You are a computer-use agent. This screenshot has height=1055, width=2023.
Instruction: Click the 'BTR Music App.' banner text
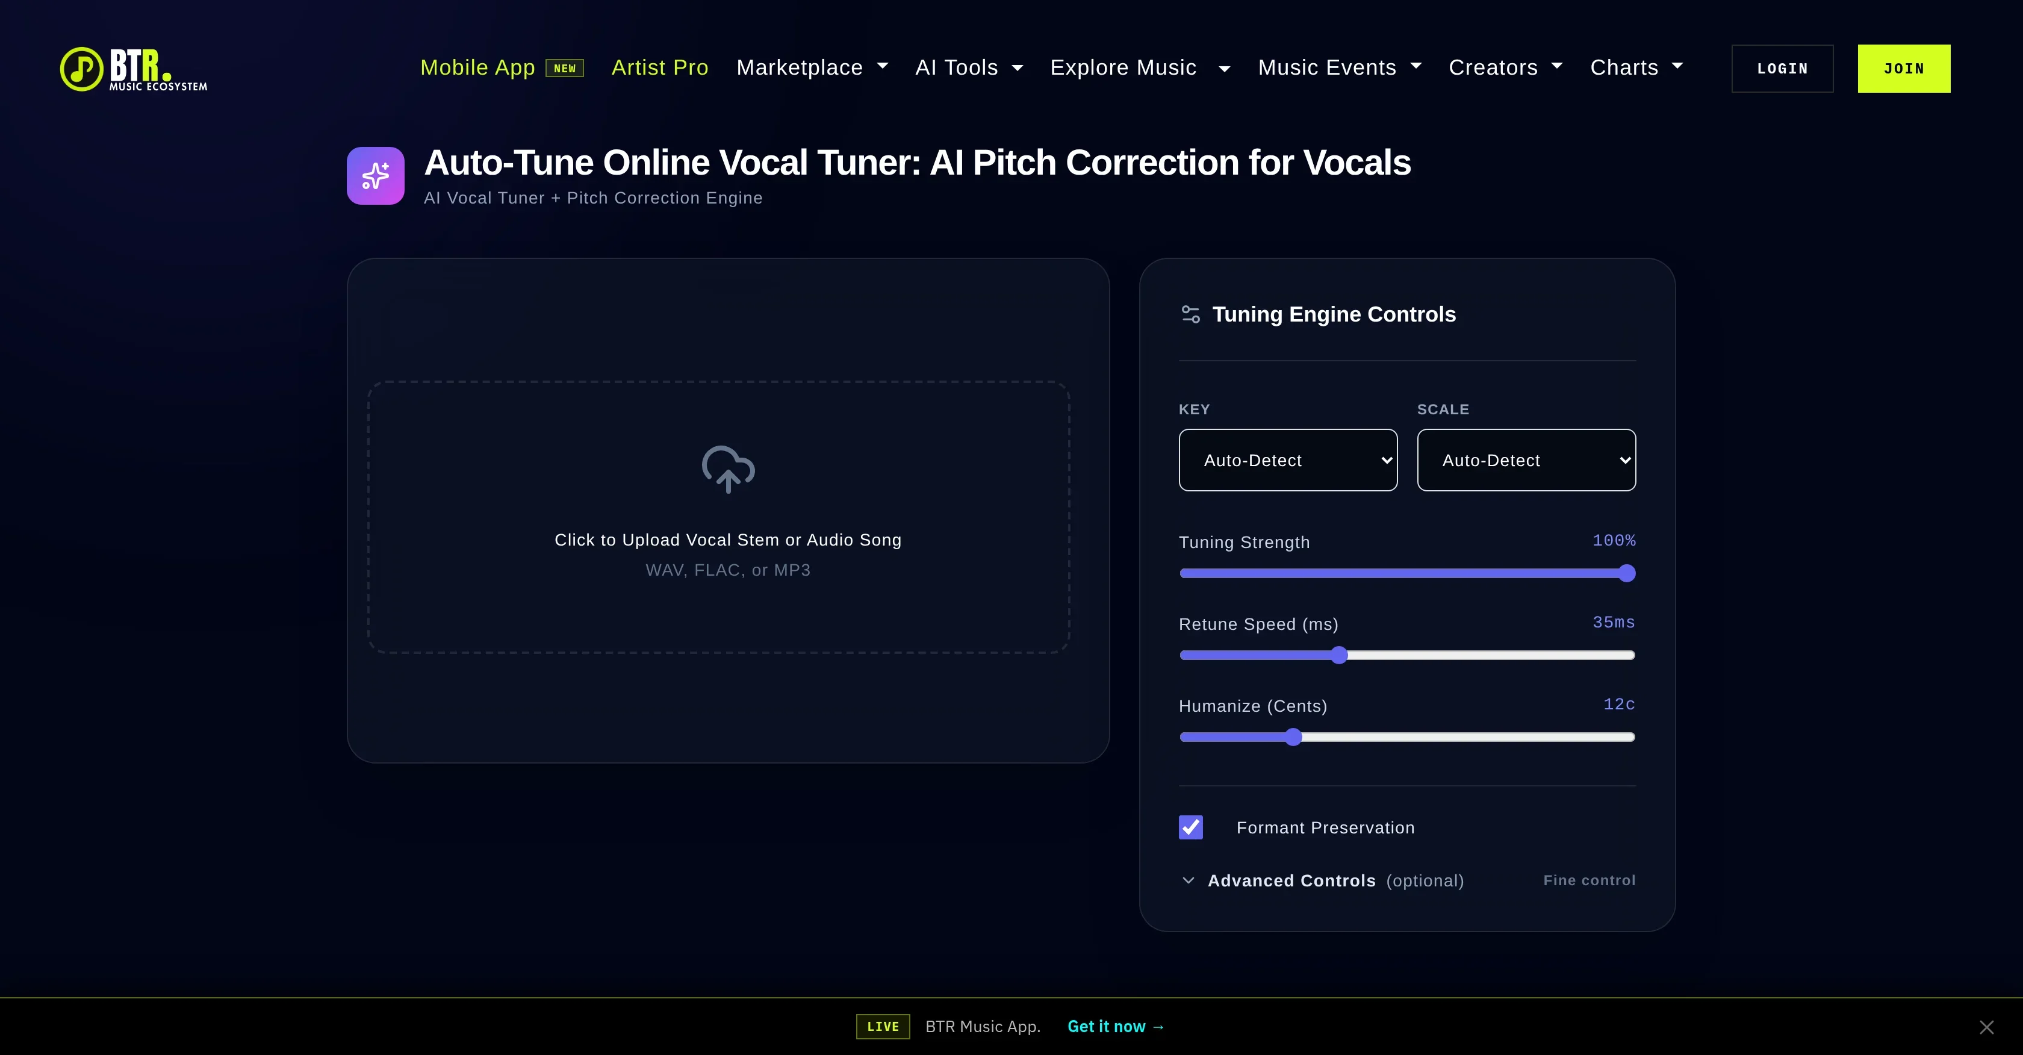pyautogui.click(x=983, y=1027)
